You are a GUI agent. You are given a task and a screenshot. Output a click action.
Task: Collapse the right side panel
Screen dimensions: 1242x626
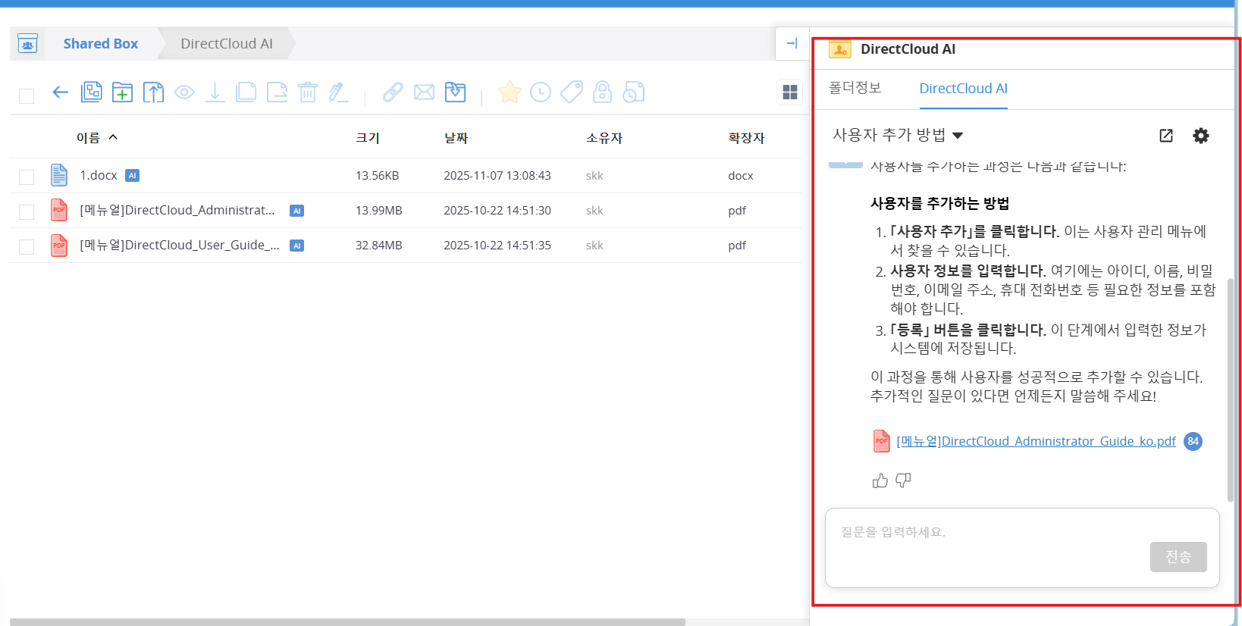(x=792, y=44)
